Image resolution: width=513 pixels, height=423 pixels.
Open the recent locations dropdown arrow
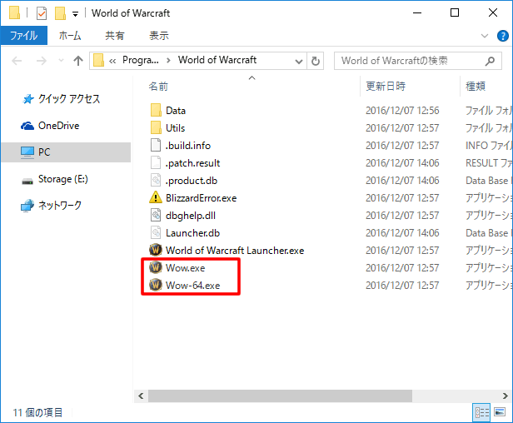pyautogui.click(x=61, y=61)
